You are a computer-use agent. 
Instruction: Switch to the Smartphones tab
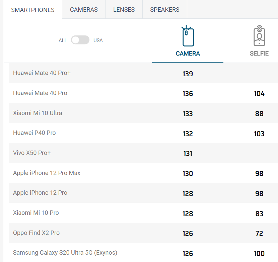click(x=33, y=10)
